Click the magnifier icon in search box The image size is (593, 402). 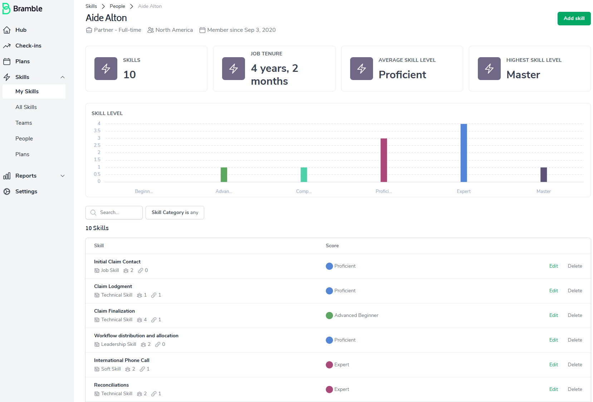click(93, 213)
